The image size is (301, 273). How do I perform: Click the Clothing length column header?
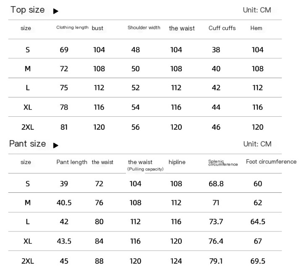coord(72,28)
